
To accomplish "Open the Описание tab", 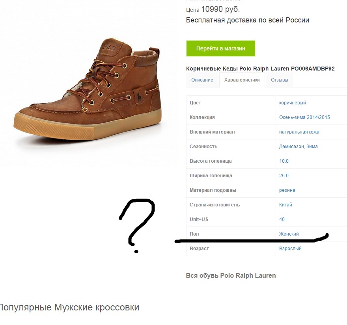I will [202, 80].
